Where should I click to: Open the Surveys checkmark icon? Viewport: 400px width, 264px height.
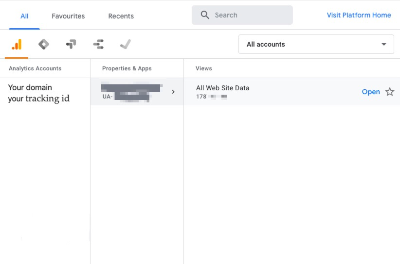[x=126, y=45]
